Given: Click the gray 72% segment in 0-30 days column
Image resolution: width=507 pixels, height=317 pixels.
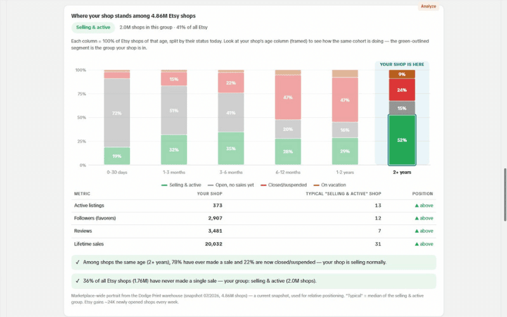Looking at the screenshot, I should [x=117, y=113].
